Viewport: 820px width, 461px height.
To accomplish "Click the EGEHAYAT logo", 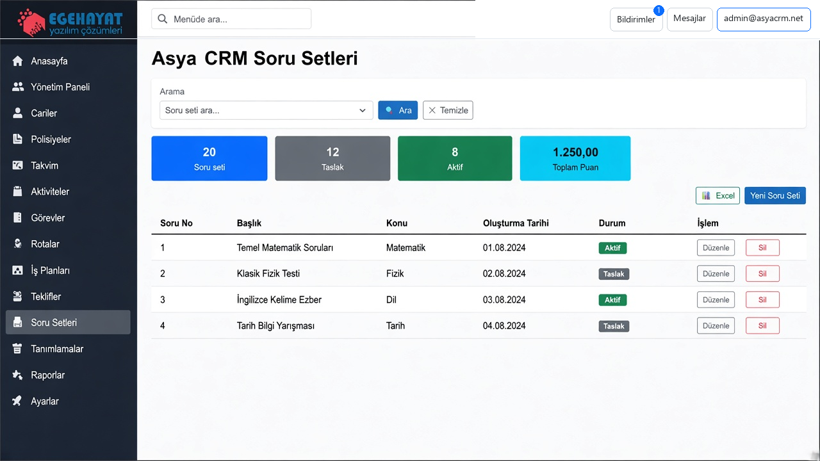I will pyautogui.click(x=69, y=22).
